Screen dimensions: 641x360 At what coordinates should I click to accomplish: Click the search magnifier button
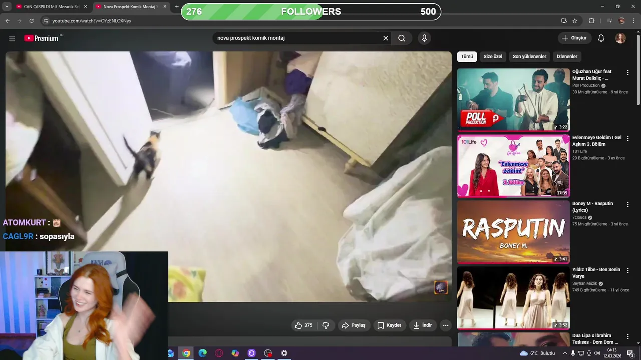click(402, 38)
